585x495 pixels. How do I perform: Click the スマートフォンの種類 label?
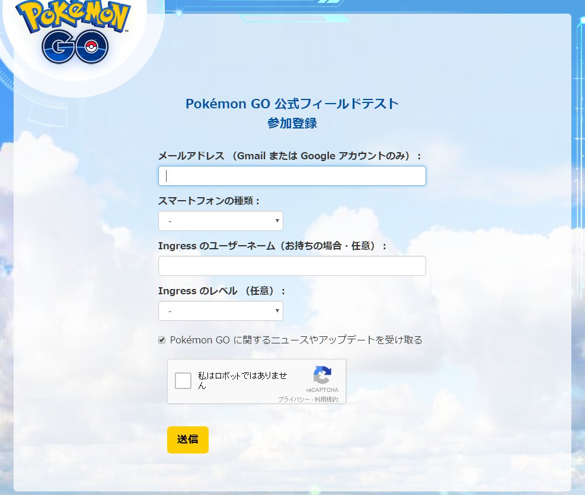[209, 201]
